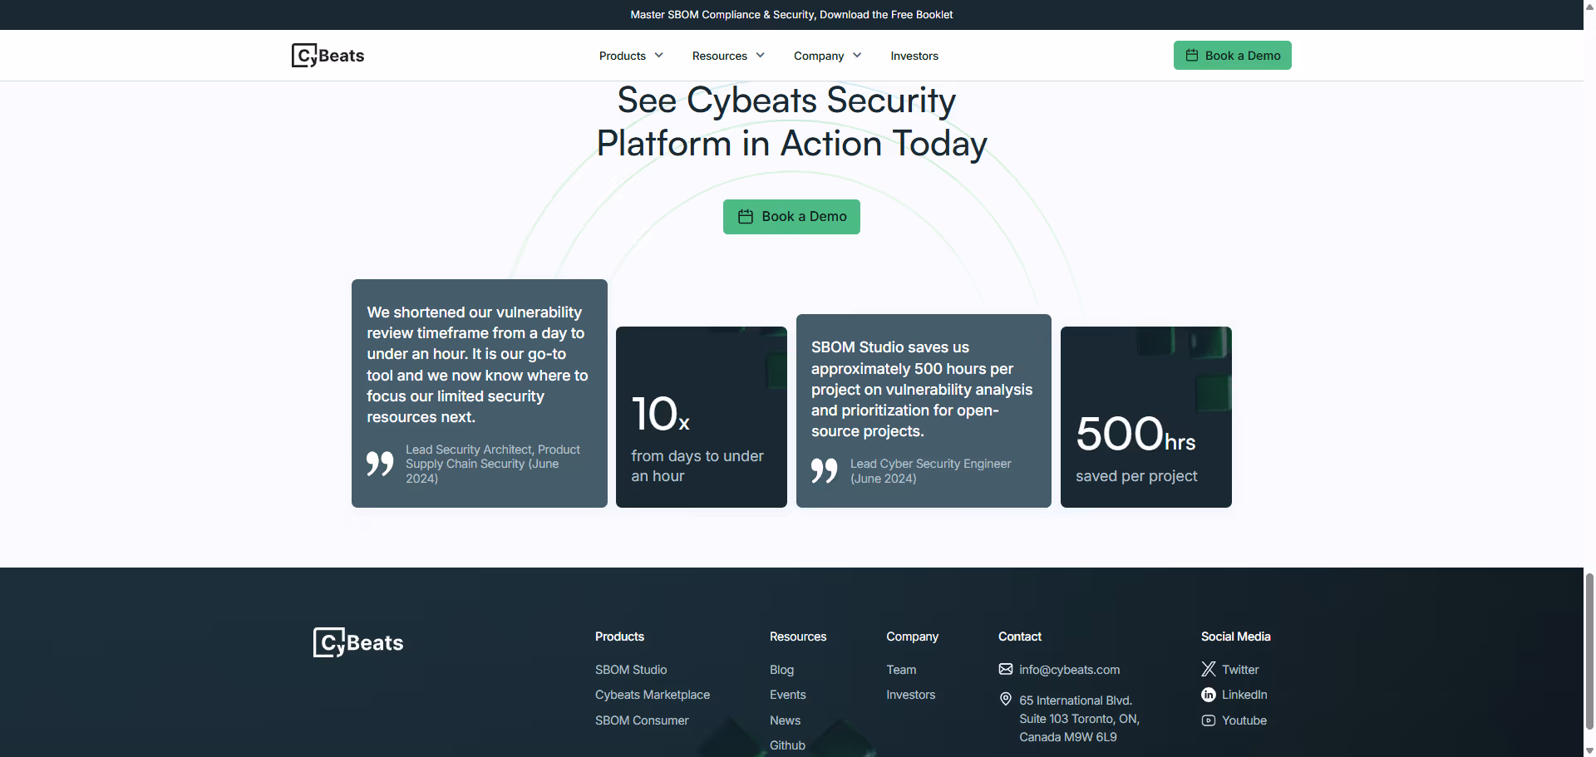Viewport: 1596px width, 757px height.
Task: Click the See Cybeats Security Platform heading
Action: 791,122
